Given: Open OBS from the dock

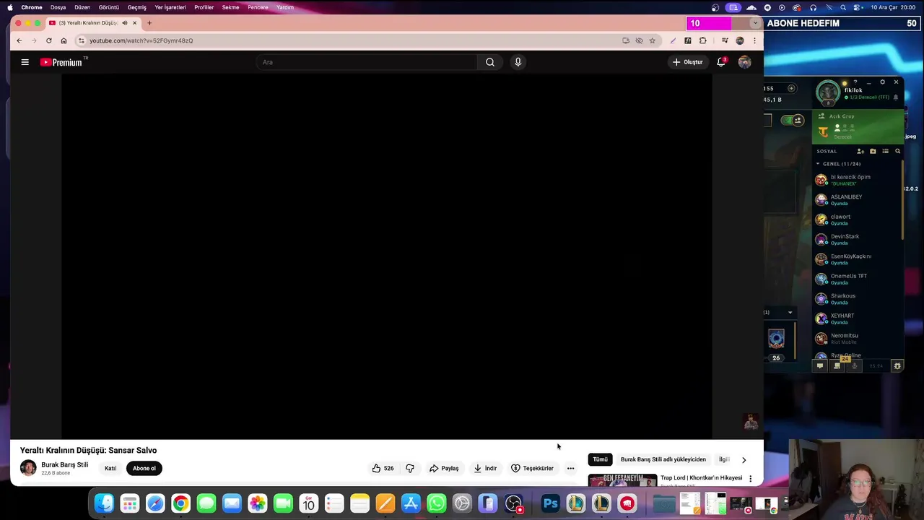Looking at the screenshot, I should point(513,503).
